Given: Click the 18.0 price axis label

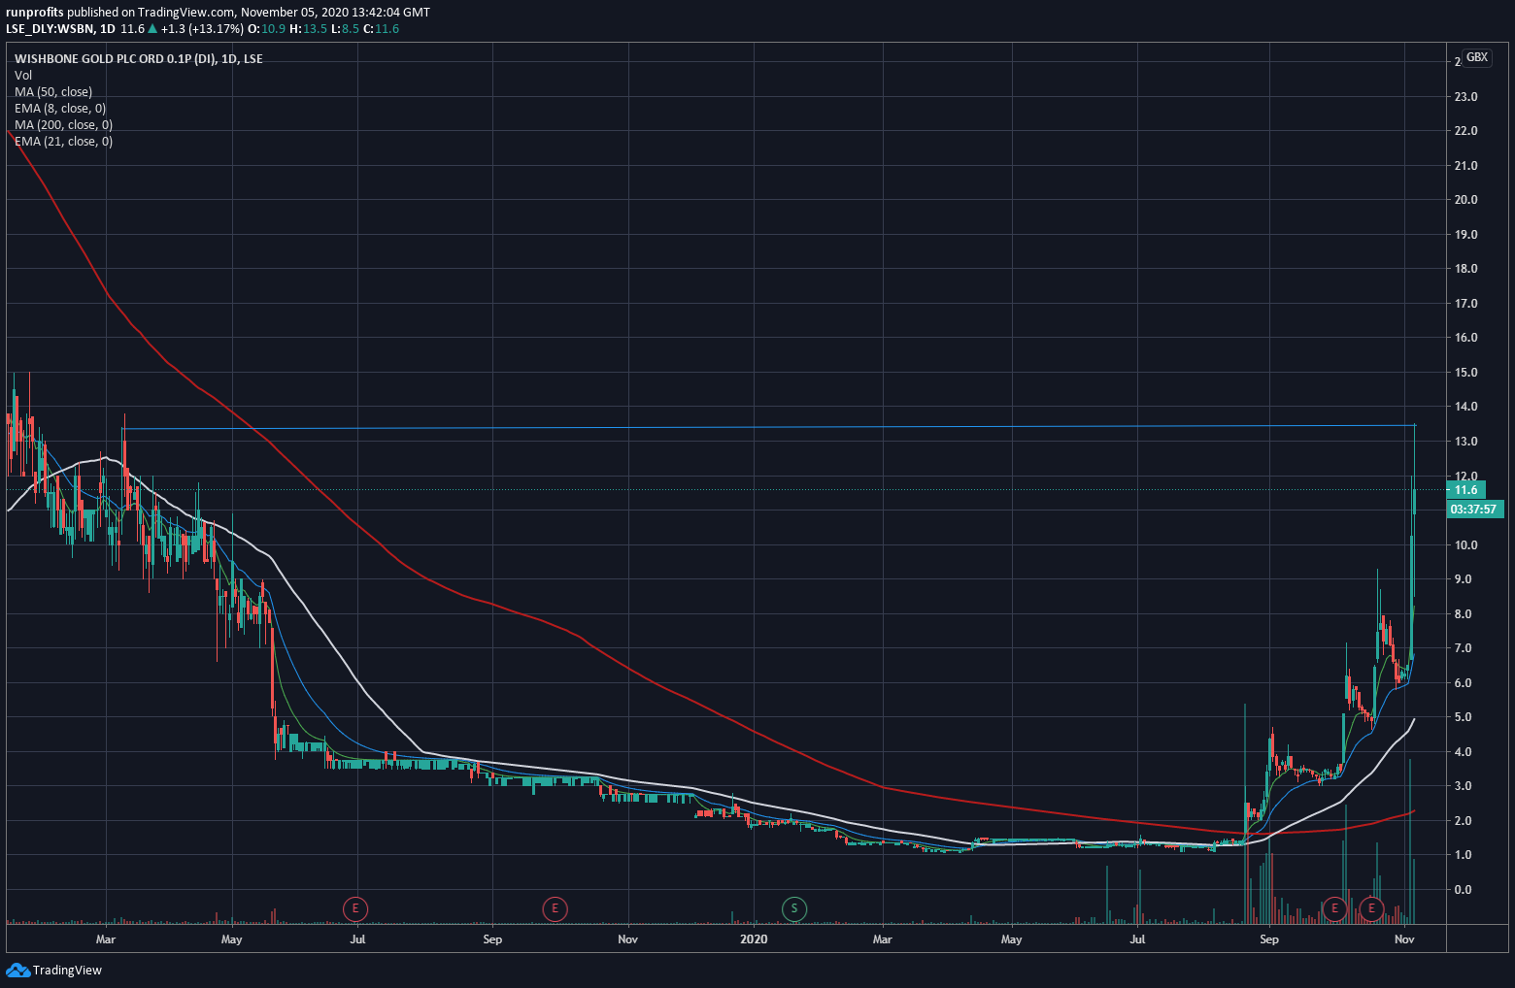Looking at the screenshot, I should tap(1465, 269).
